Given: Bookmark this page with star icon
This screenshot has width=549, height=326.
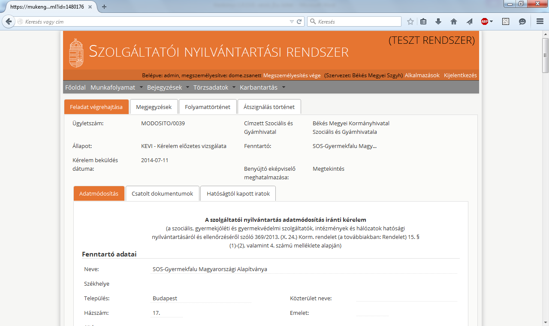Looking at the screenshot, I should point(410,21).
